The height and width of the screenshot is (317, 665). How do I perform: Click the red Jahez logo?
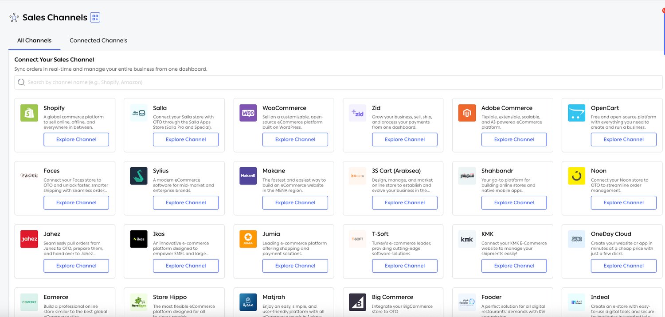(x=29, y=239)
